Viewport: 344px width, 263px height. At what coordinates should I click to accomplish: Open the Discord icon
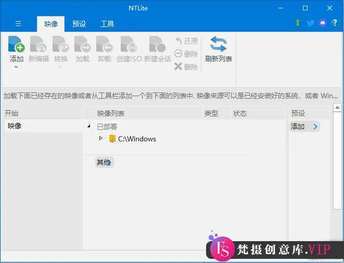pyautogui.click(x=323, y=23)
